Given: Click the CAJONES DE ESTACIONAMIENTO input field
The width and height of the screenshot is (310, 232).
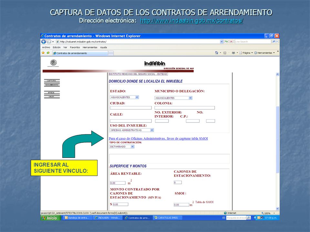Looking at the screenshot, I should click(x=178, y=182).
